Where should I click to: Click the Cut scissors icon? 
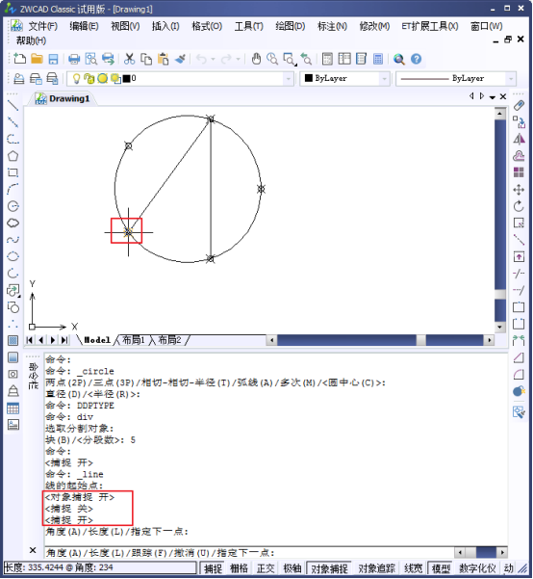coord(130,59)
